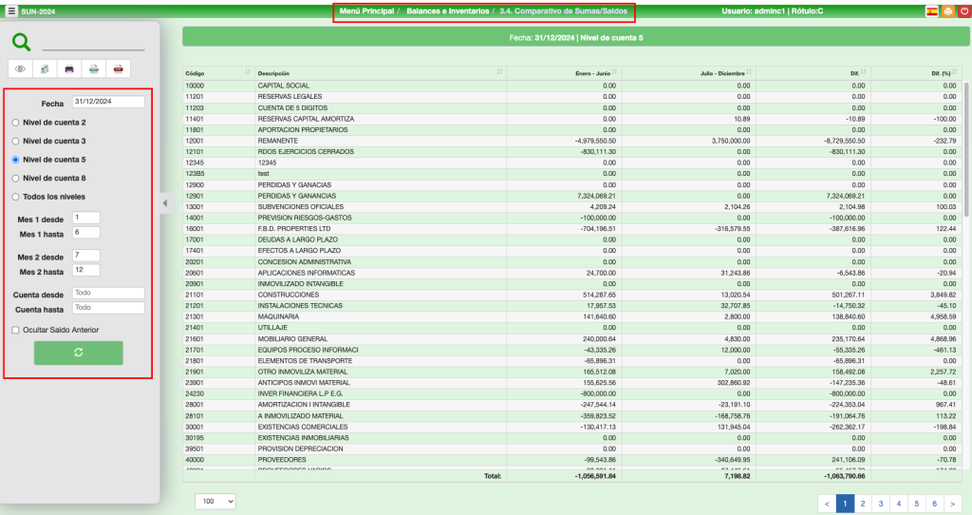The width and height of the screenshot is (972, 515).
Task: Export report with the red PDF icon
Action: pyautogui.click(x=118, y=68)
